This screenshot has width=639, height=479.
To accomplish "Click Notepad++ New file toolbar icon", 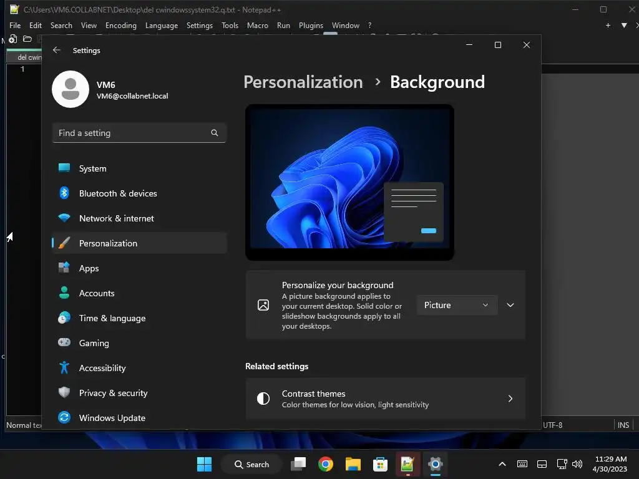I will click(x=13, y=39).
